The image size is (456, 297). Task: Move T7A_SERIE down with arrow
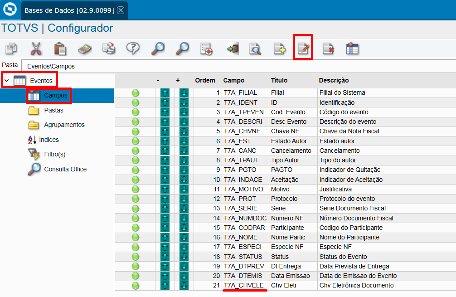tap(184, 208)
